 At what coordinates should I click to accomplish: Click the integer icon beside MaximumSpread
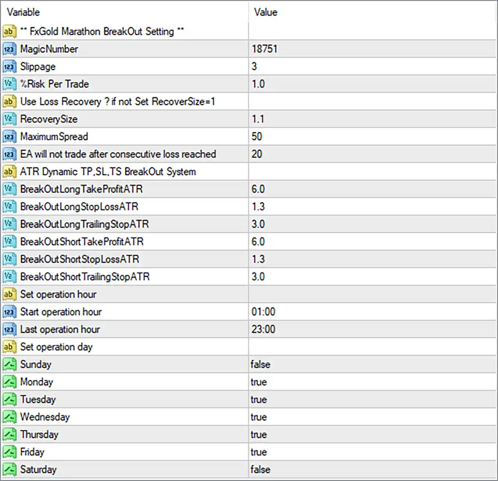coord(9,136)
